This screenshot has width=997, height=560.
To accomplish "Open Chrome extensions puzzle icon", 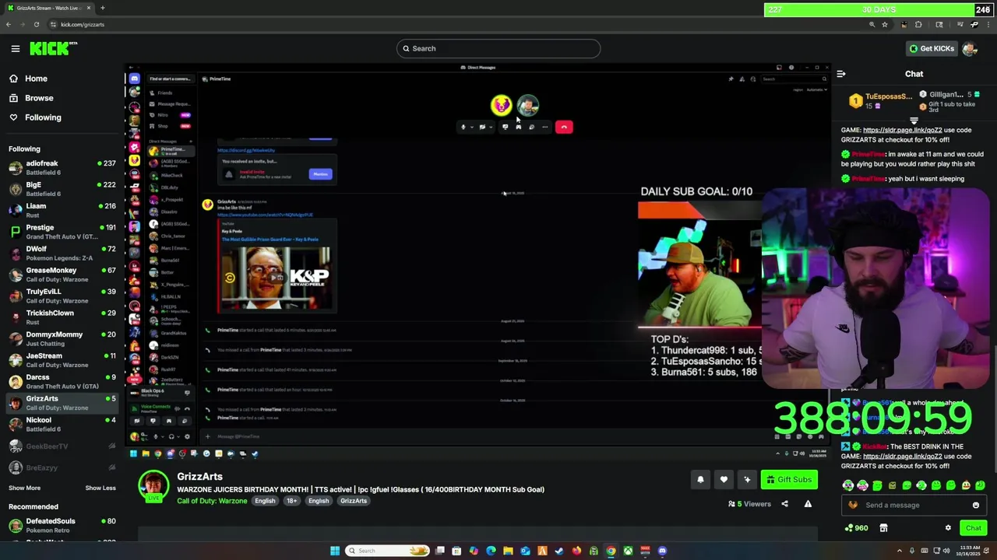I will point(918,24).
